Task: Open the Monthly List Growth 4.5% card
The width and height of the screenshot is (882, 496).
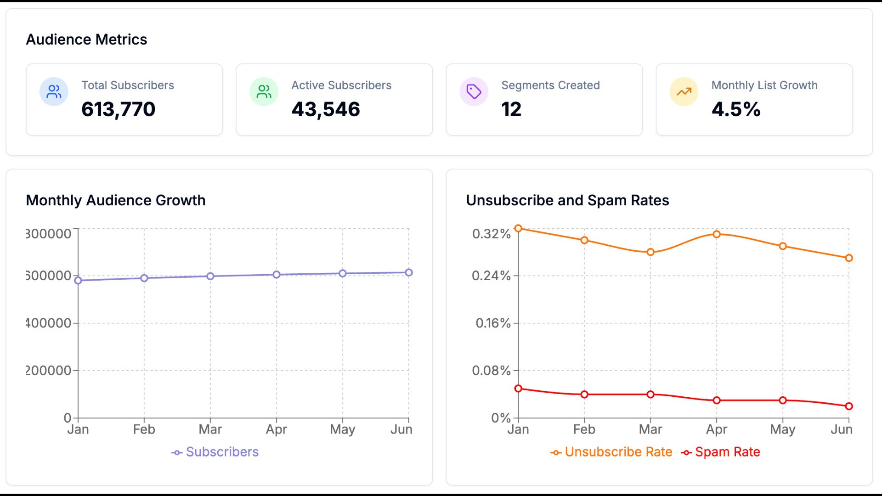Action: pos(754,100)
